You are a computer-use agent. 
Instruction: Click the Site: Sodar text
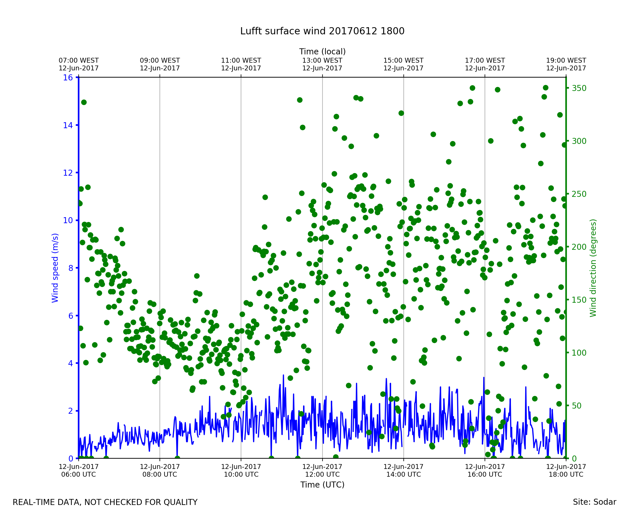tap(594, 502)
